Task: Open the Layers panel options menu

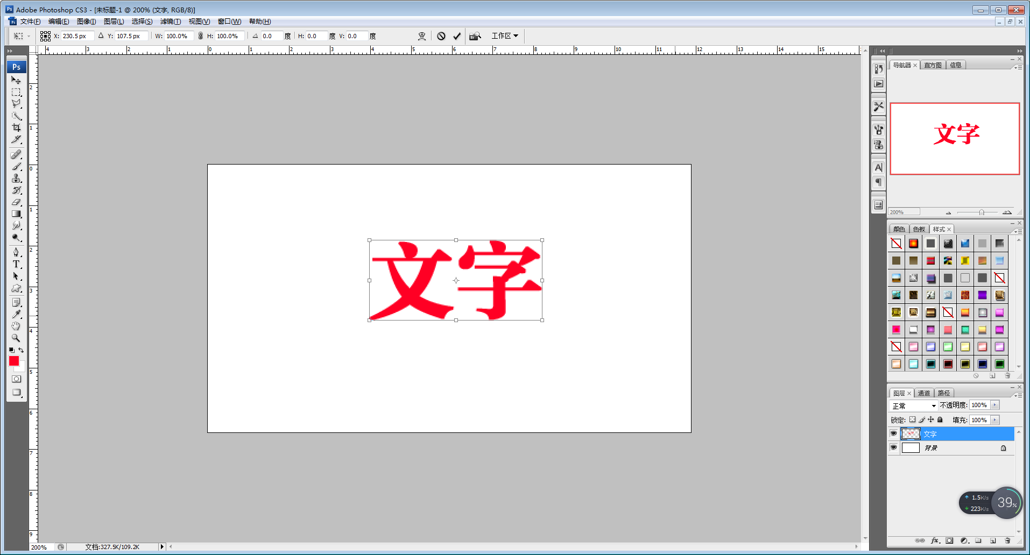Action: pos(1018,395)
